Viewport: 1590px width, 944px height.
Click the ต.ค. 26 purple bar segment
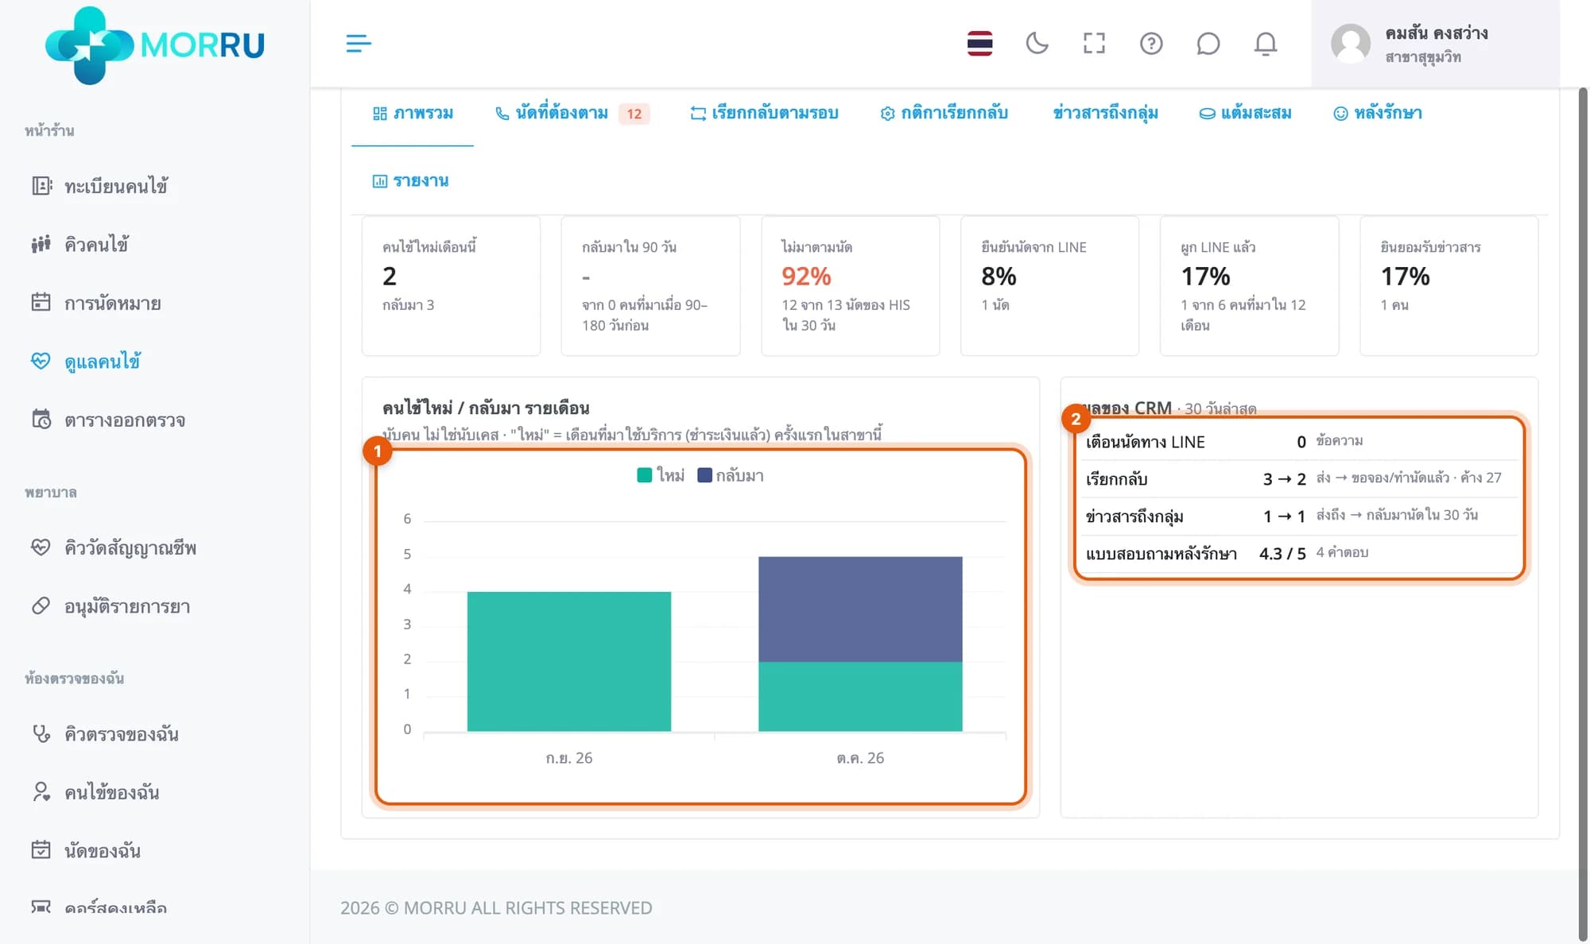pos(860,609)
